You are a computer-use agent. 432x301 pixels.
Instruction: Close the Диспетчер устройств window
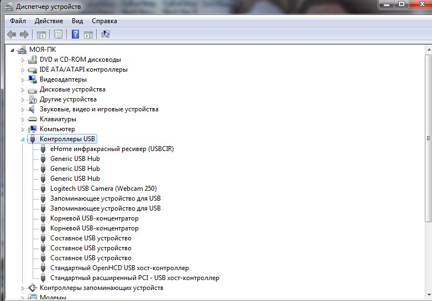point(422,4)
